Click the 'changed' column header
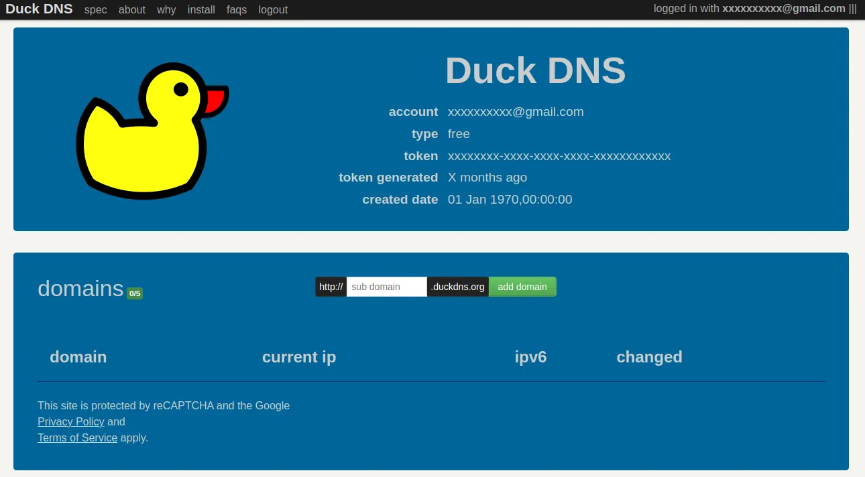The width and height of the screenshot is (865, 477). coord(649,357)
